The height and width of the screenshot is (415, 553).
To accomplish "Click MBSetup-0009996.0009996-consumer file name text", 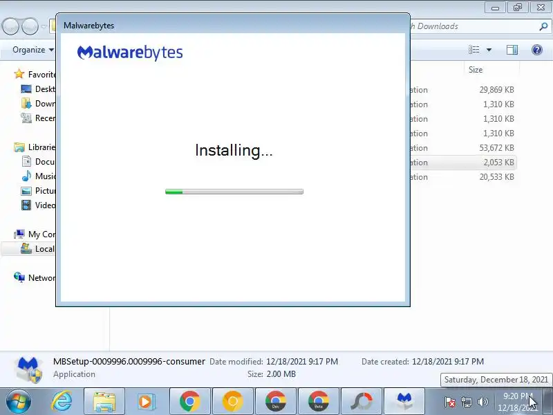I will click(129, 361).
